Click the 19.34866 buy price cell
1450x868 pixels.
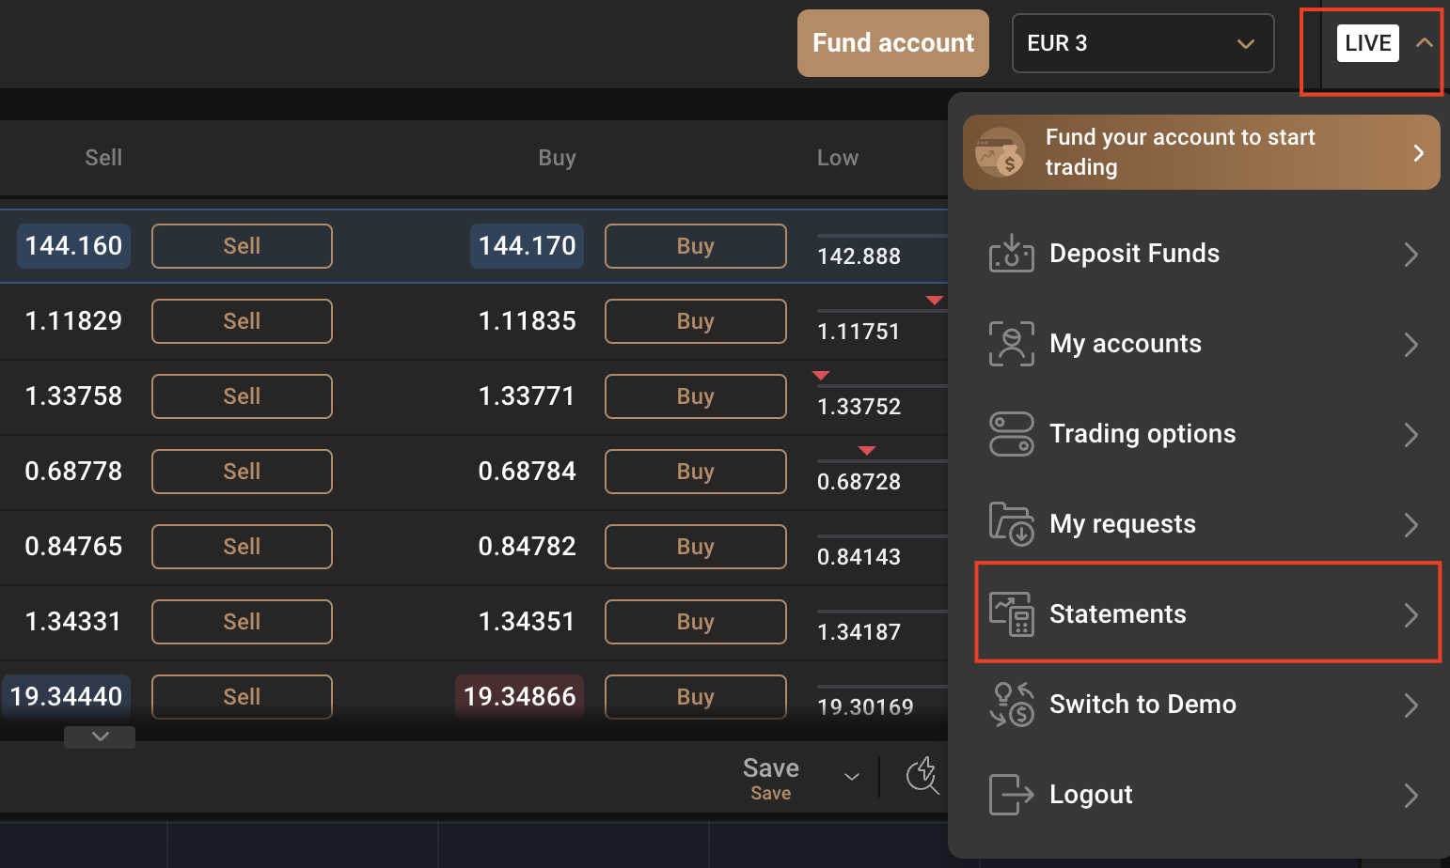point(519,697)
